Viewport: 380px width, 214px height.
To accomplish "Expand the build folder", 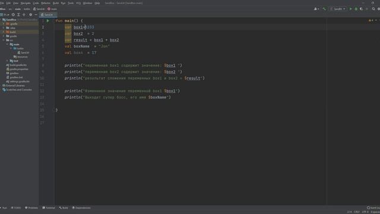I will click(x=4, y=32).
